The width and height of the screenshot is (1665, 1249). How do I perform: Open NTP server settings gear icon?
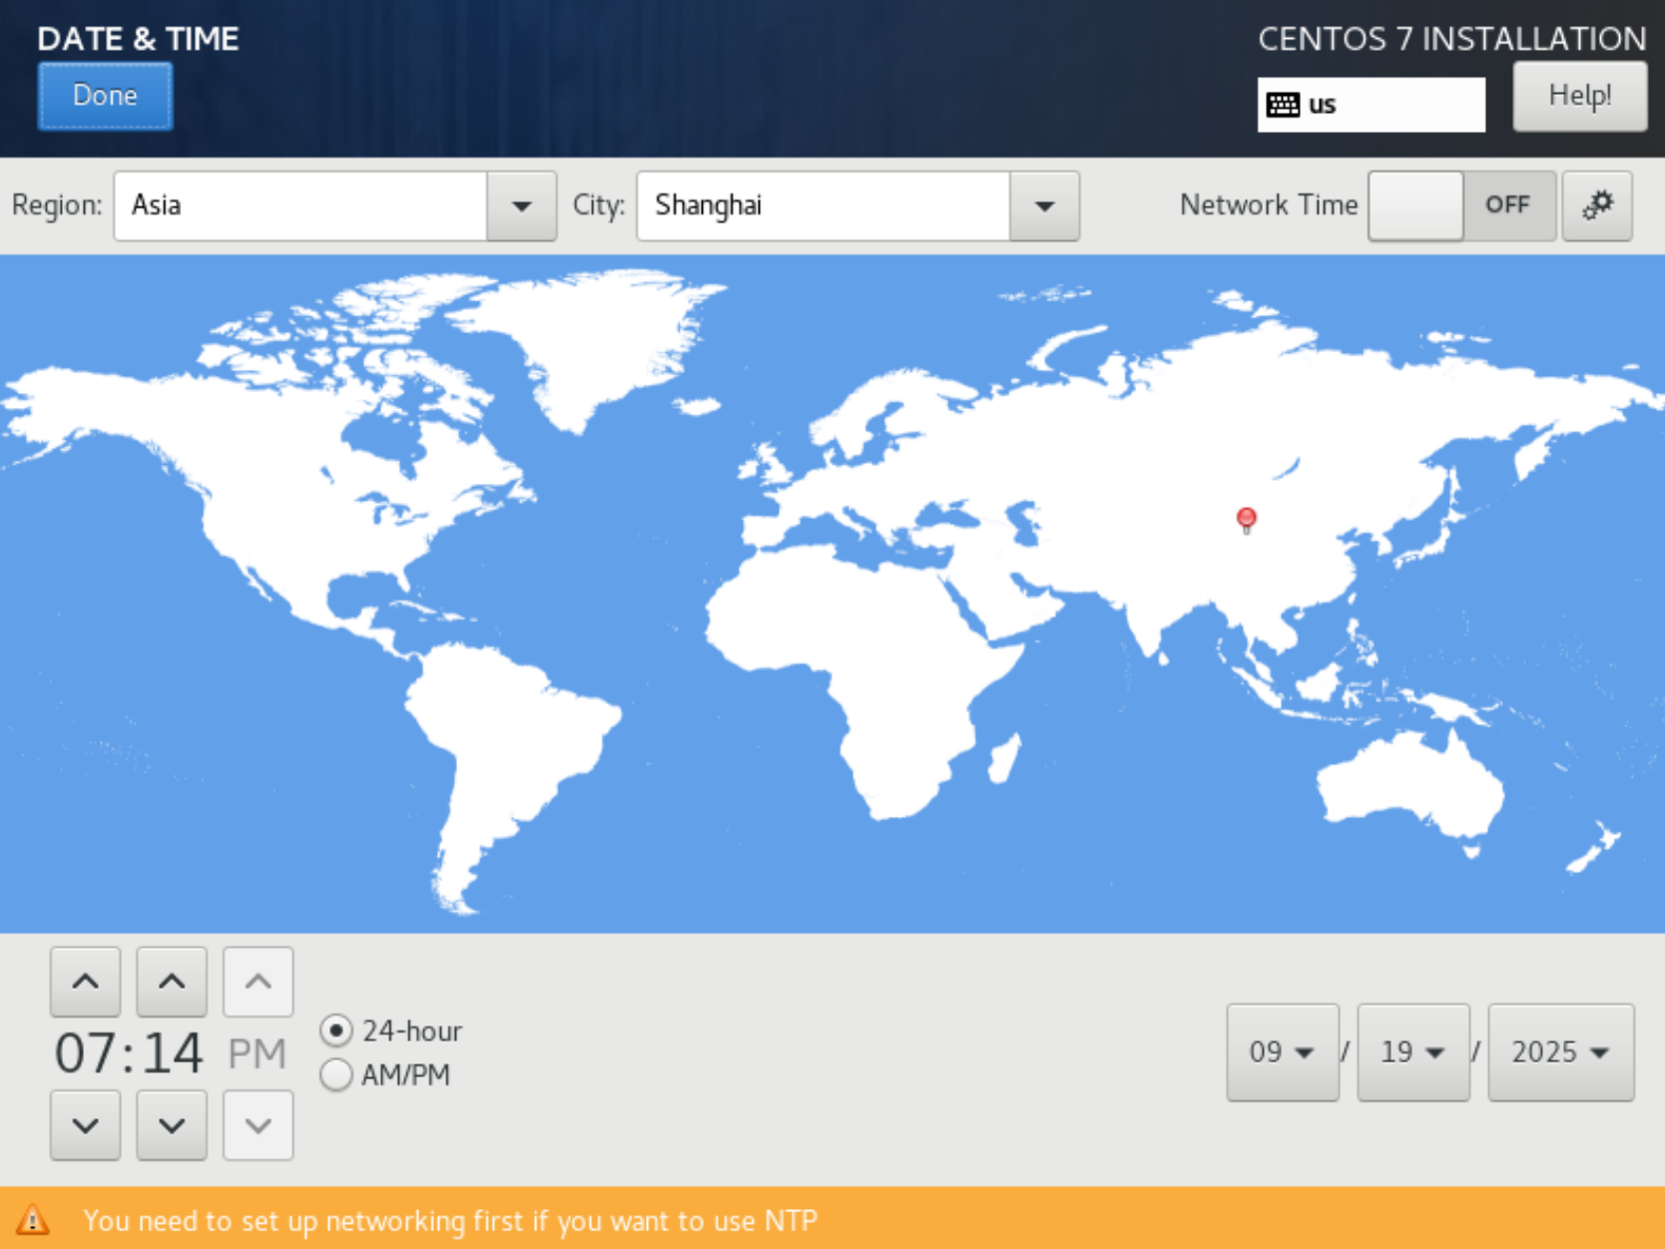click(x=1597, y=206)
